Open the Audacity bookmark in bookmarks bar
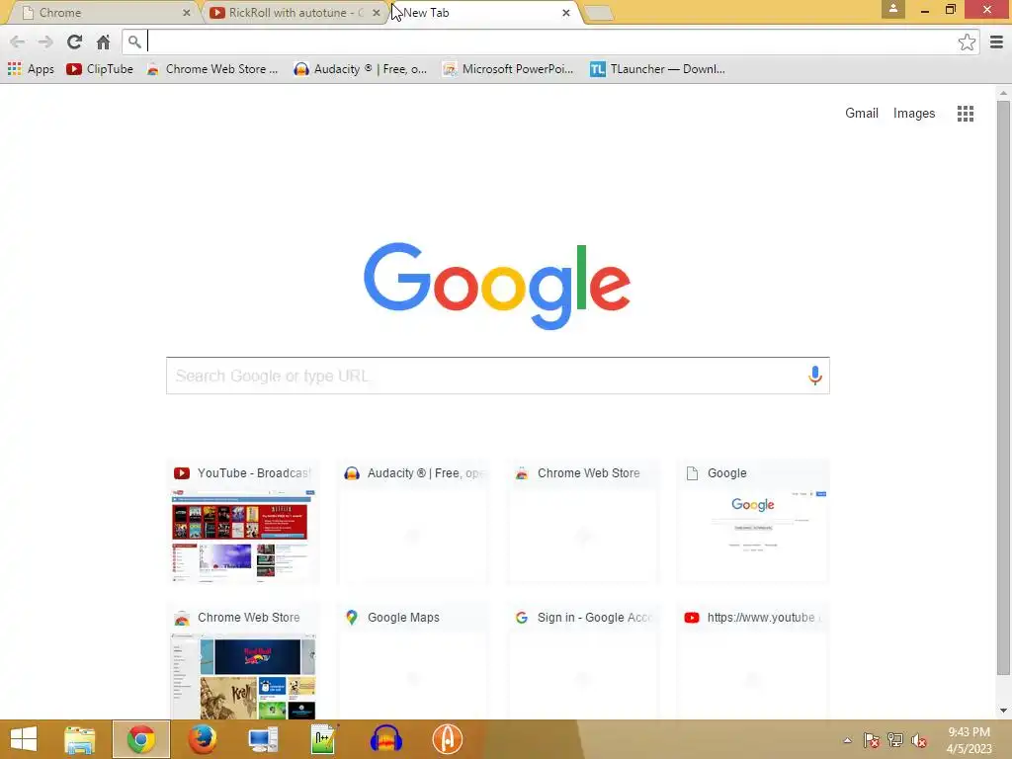 tap(360, 69)
